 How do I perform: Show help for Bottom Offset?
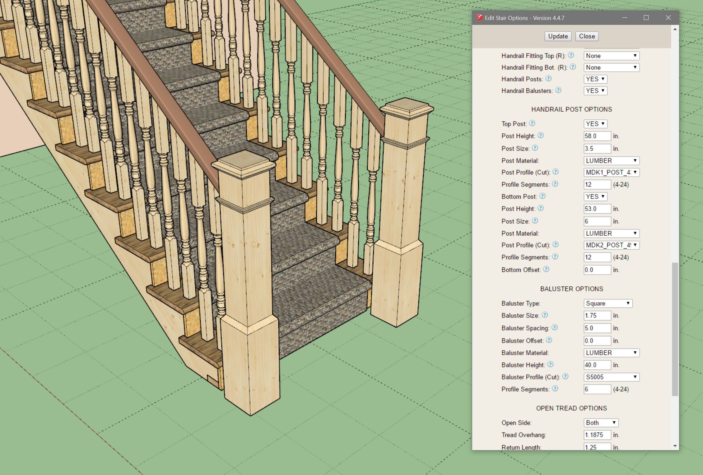coord(546,269)
